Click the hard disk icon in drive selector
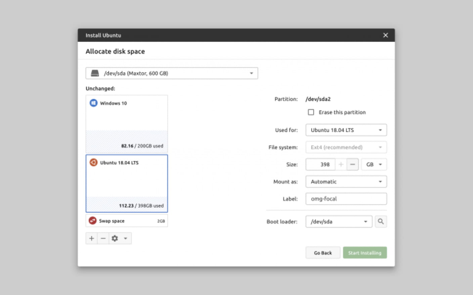The width and height of the screenshot is (473, 295). pos(95,73)
